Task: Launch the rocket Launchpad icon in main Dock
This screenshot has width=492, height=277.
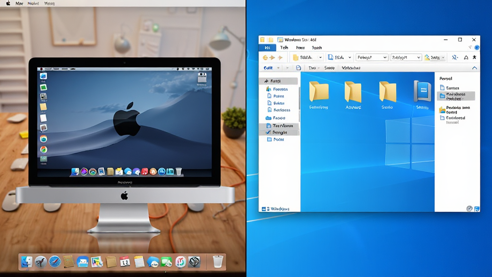Action: pyautogui.click(x=41, y=262)
